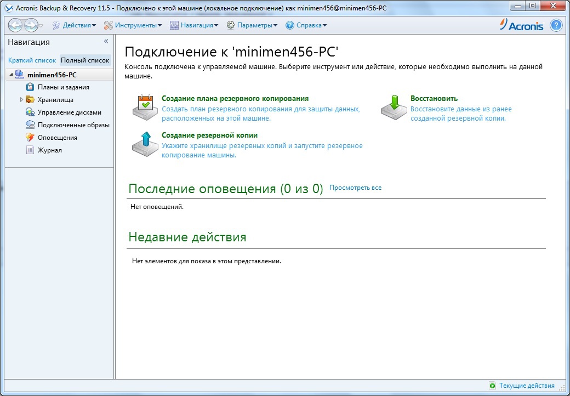Click the help question mark icon
570x396 pixels.
pos(556,25)
